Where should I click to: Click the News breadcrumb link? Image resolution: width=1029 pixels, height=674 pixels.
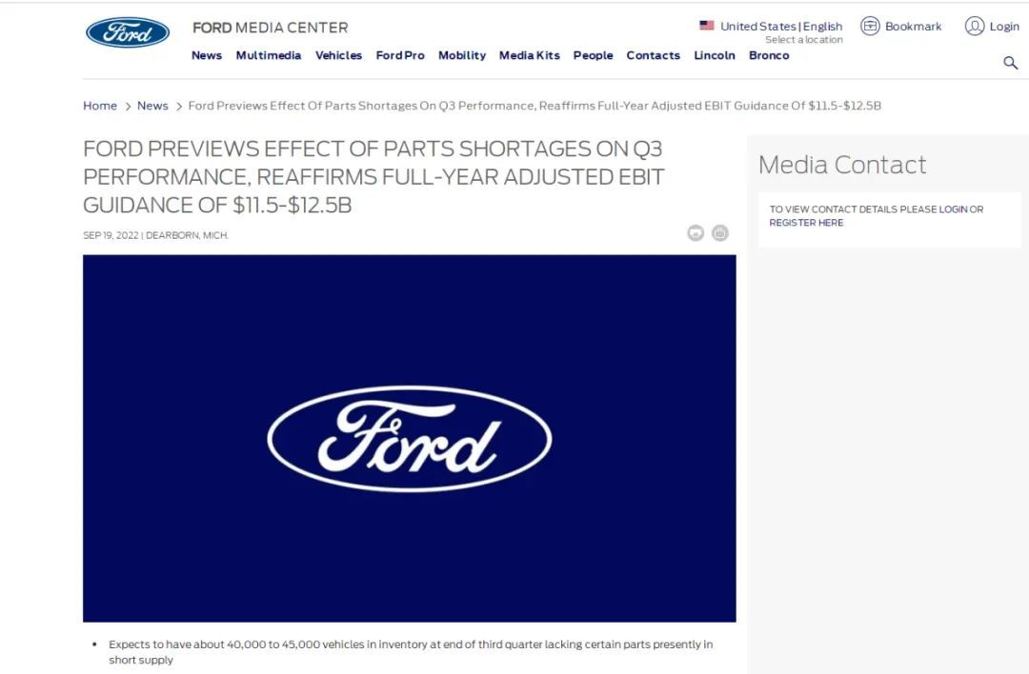point(152,106)
